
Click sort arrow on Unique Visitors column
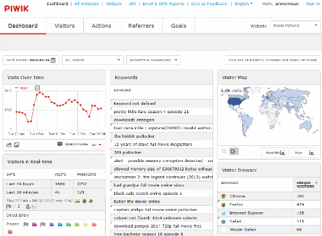pos(316,183)
